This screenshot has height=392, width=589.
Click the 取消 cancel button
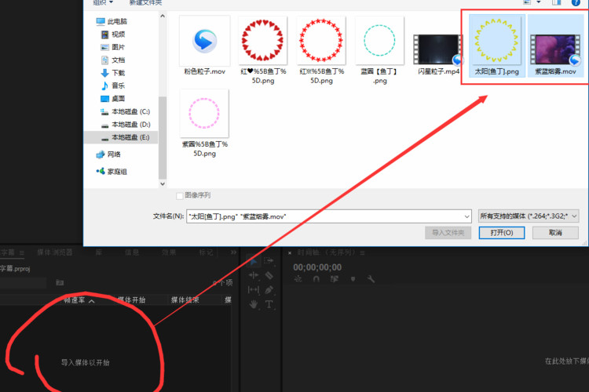point(554,233)
